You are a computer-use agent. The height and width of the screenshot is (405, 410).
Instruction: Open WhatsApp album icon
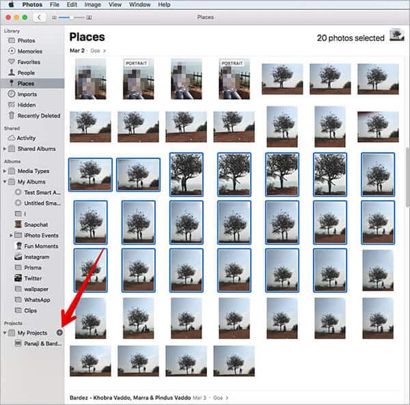[x=18, y=300]
